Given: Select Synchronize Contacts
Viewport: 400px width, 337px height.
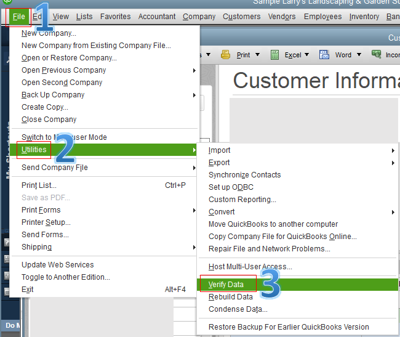Looking at the screenshot, I should pyautogui.click(x=298, y=175).
